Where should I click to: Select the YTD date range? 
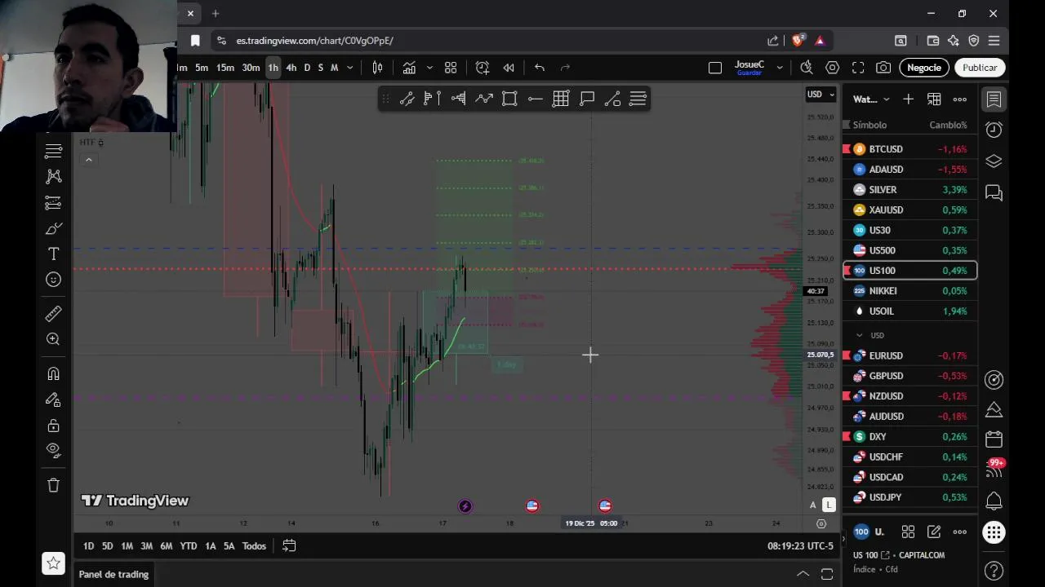point(188,546)
